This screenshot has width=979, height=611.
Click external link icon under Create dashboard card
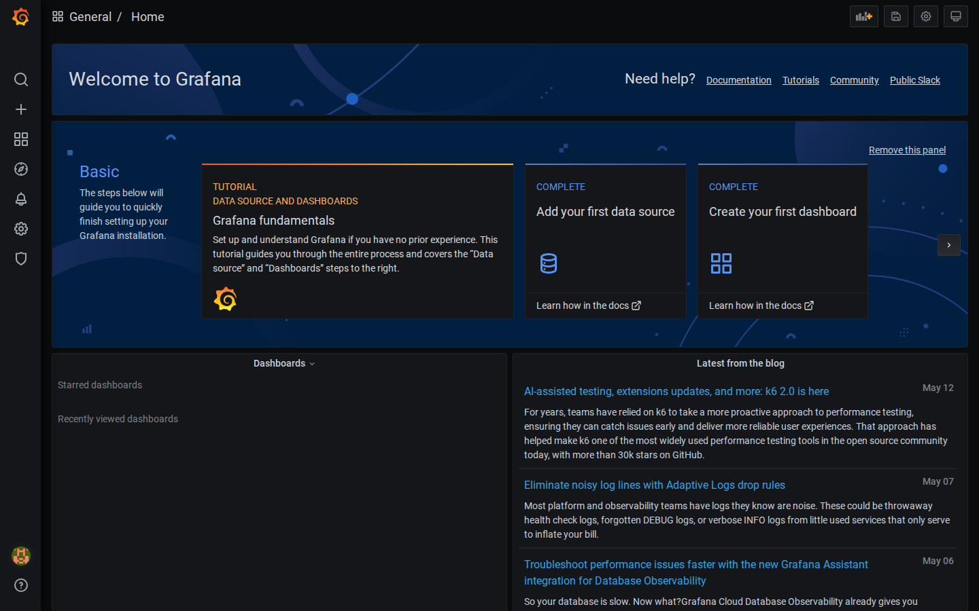click(x=809, y=305)
